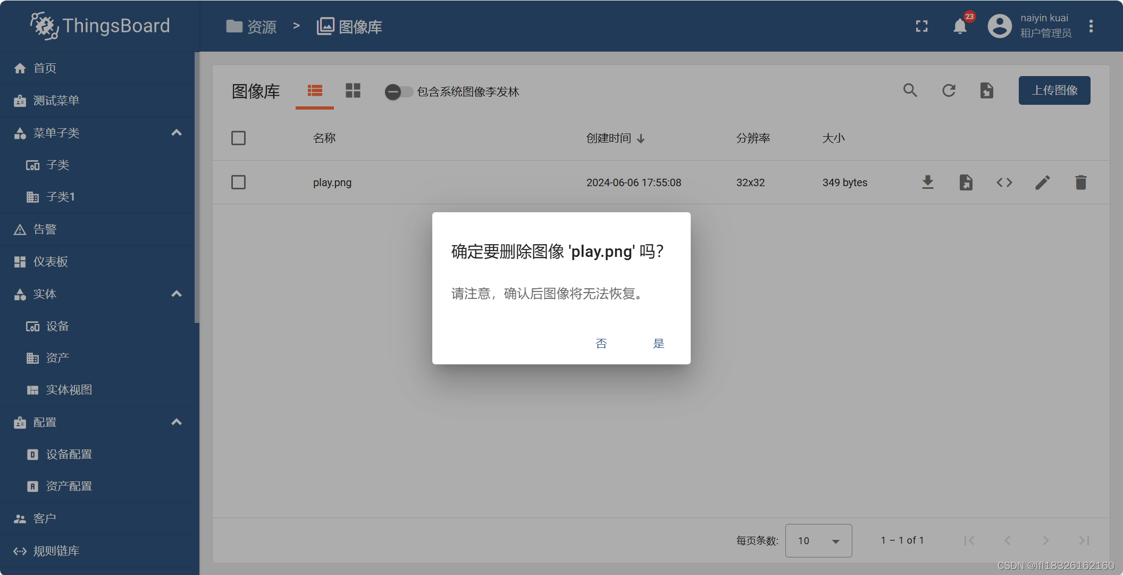Image resolution: width=1123 pixels, height=575 pixels.
Task: Check the play.png row checkbox
Action: click(238, 182)
